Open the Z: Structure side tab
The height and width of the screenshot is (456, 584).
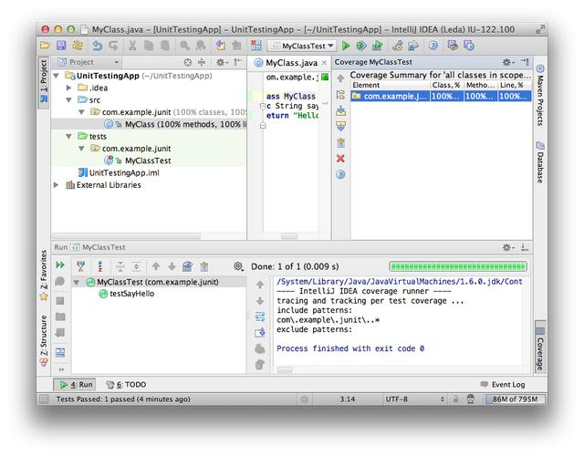44,340
